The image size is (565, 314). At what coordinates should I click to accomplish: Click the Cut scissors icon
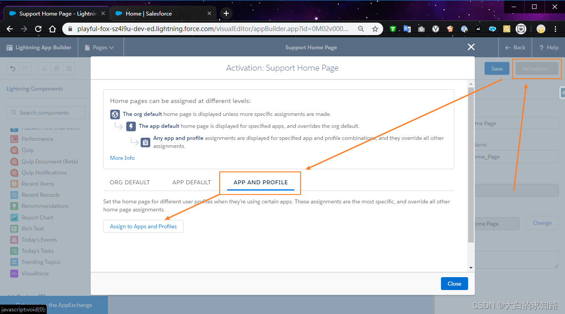coord(44,68)
